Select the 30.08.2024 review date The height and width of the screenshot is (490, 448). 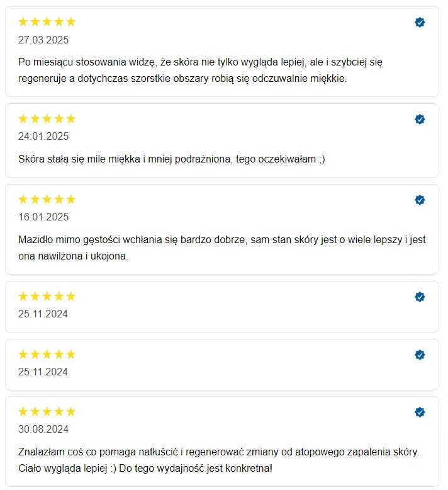click(x=43, y=430)
